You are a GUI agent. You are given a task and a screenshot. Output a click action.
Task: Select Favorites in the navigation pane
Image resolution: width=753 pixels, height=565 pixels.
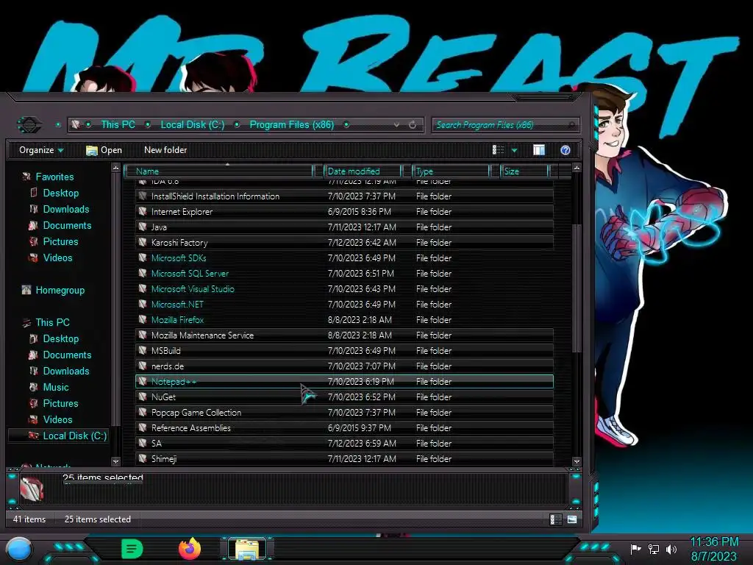(x=54, y=177)
